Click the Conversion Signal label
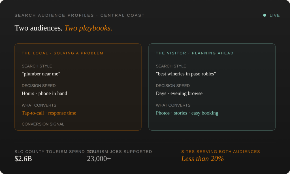This screenshot has width=290, height=174. click(43, 124)
